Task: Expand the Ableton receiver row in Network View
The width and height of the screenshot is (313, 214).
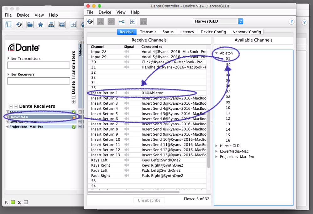Action: [x=7, y=112]
